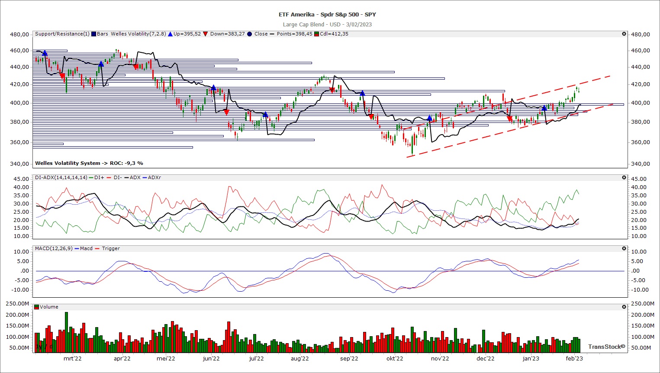
Task: Close the Support/Resistance price panel via corner icon
Action: 624,34
